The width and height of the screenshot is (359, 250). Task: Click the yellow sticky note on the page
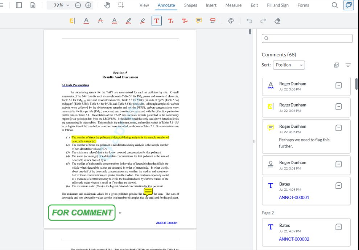(148, 191)
